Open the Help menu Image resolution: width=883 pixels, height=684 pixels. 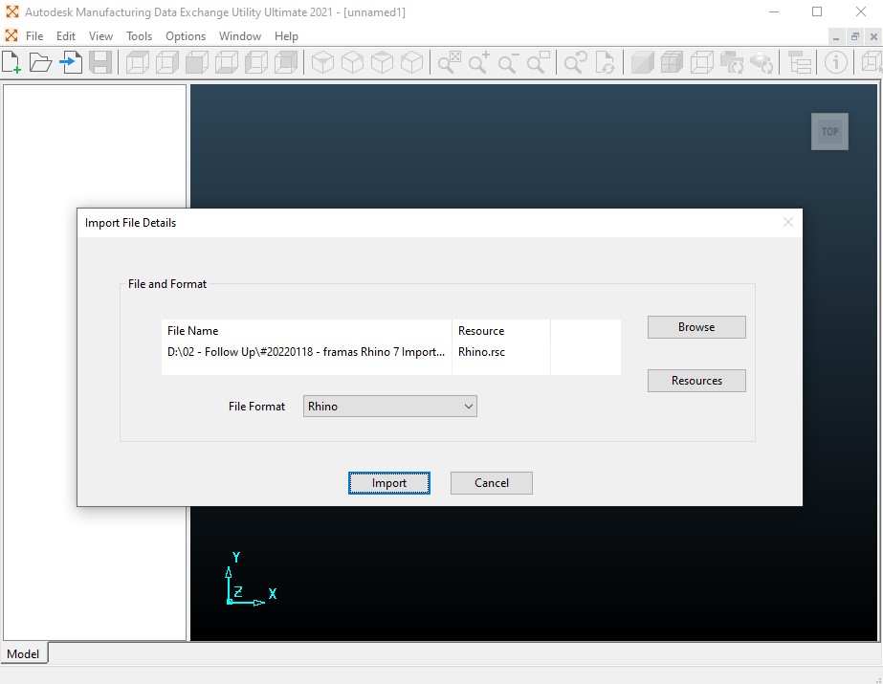[x=286, y=36]
